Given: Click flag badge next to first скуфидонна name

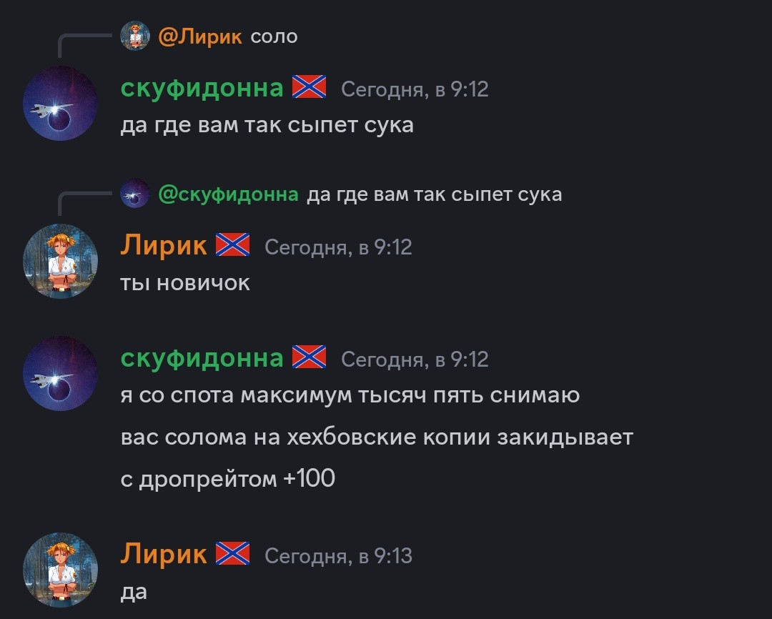Looking at the screenshot, I should tap(310, 87).
